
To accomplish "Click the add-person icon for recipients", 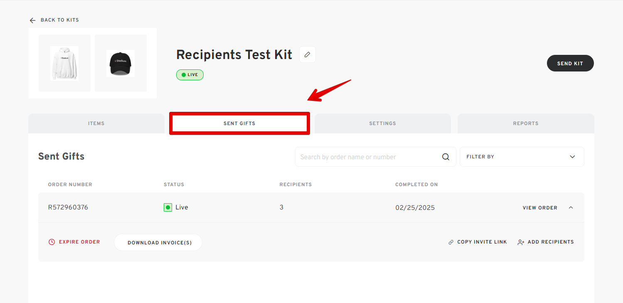I will pyautogui.click(x=521, y=242).
